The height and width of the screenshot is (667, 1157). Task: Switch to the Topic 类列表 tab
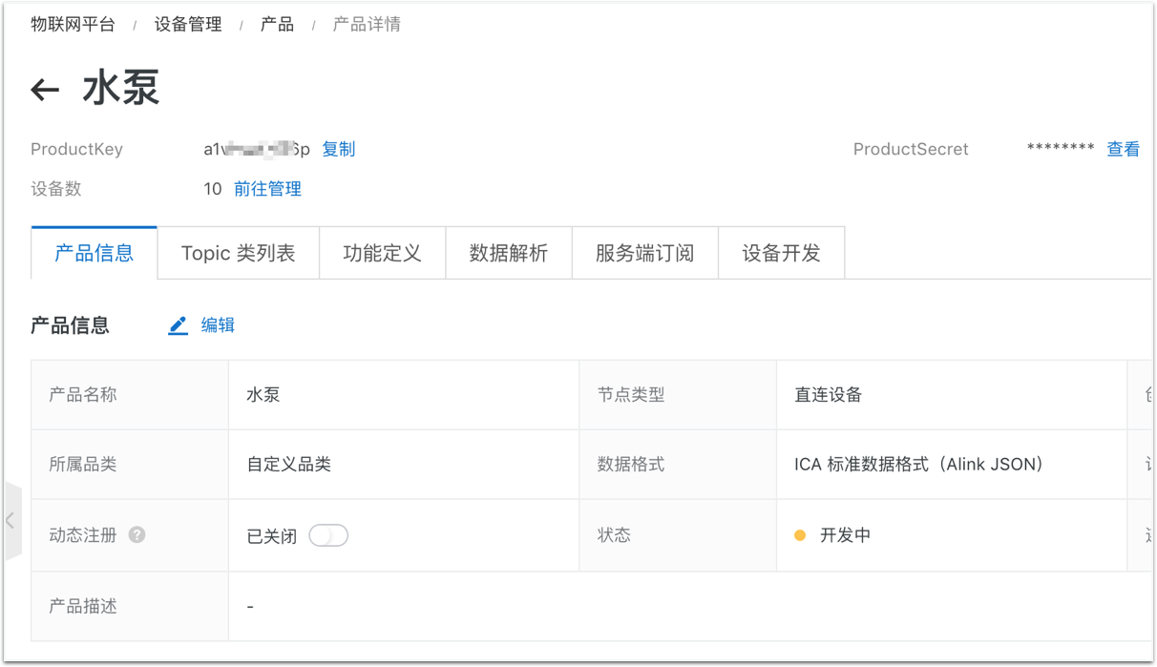click(x=239, y=253)
